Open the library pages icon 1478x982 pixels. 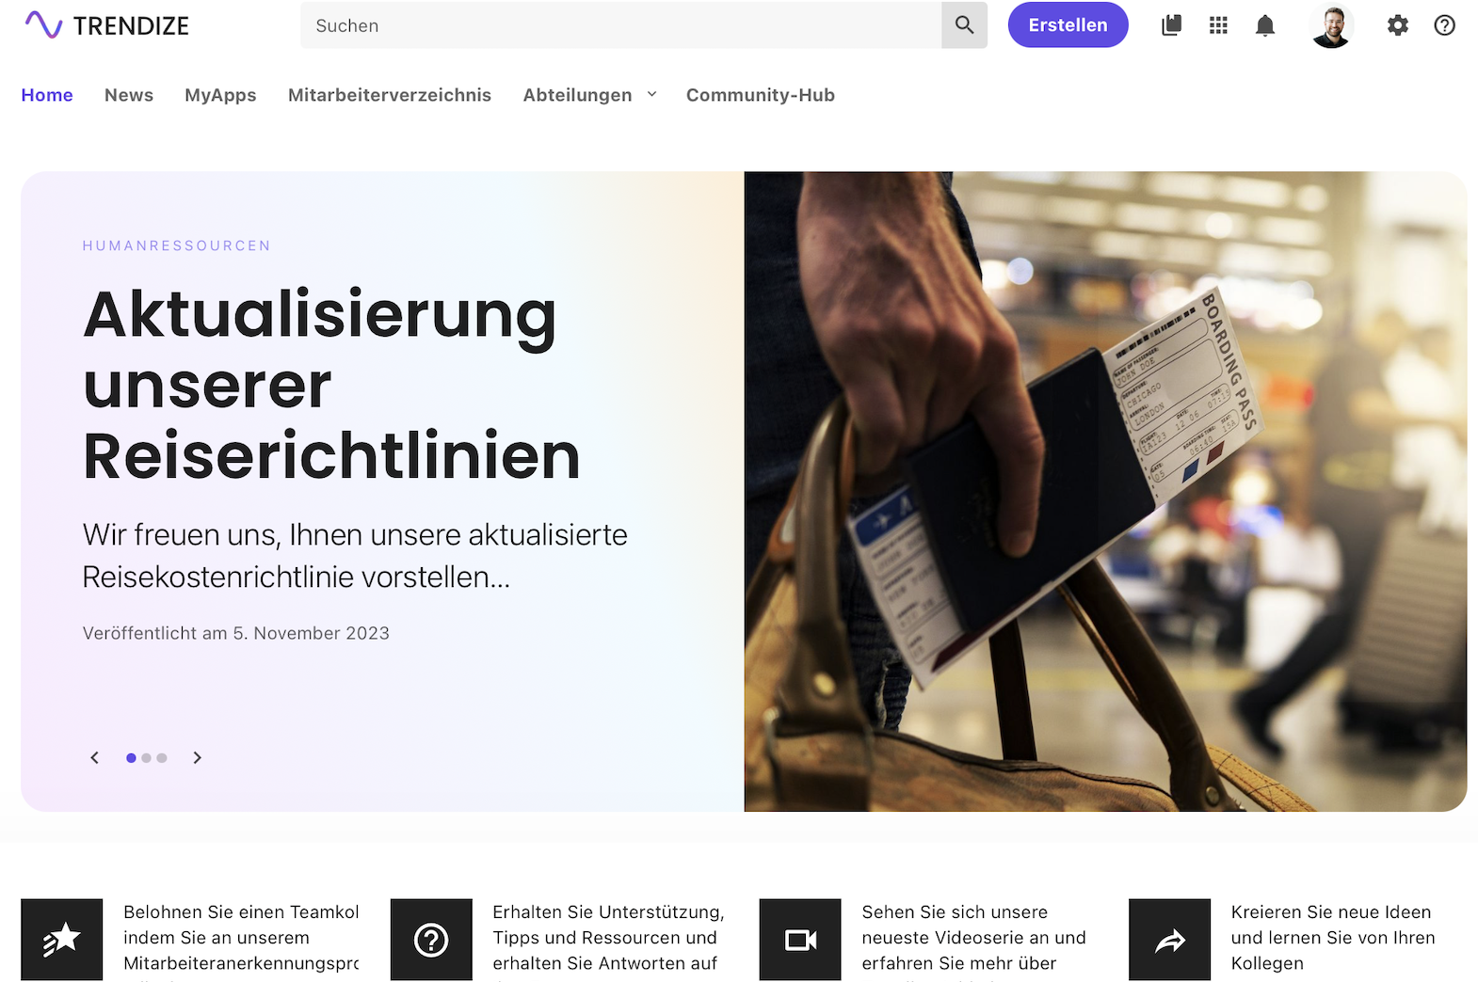[1171, 25]
